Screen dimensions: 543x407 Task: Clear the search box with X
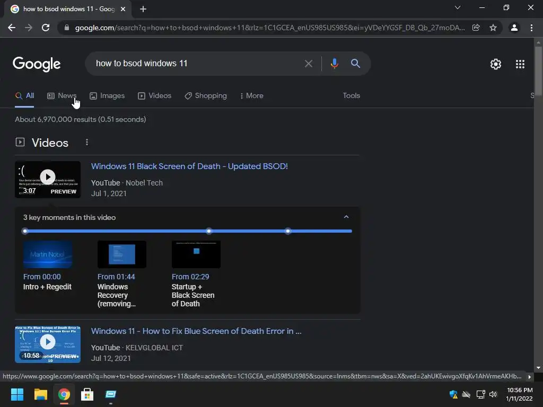click(x=309, y=64)
